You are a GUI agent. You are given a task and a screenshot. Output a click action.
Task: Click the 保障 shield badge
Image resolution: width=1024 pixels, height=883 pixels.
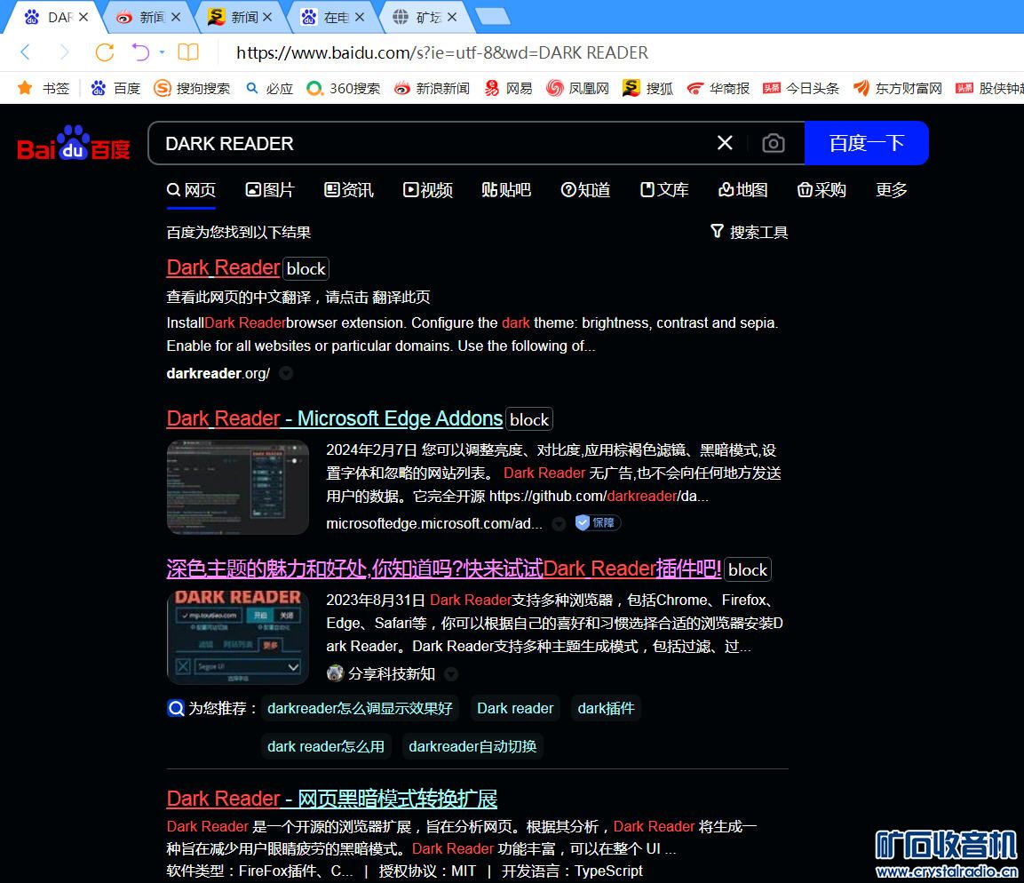(x=598, y=522)
